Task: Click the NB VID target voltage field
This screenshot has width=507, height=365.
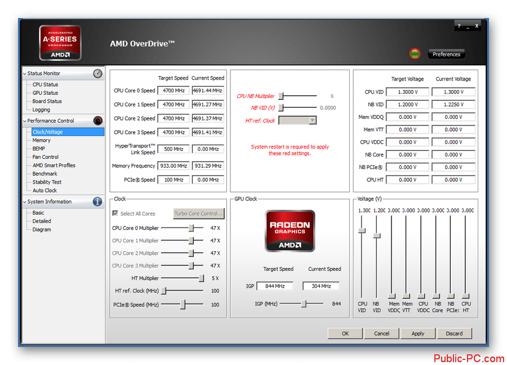Action: coord(407,105)
